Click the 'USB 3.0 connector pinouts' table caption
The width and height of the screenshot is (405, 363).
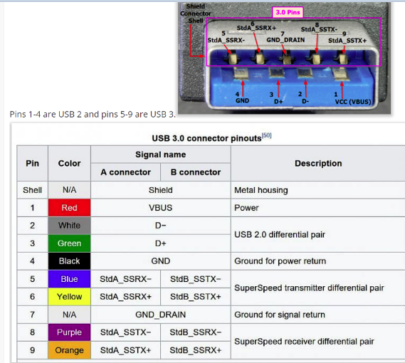point(206,139)
